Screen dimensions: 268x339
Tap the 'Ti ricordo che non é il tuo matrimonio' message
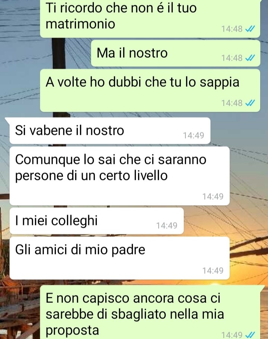[150, 18]
